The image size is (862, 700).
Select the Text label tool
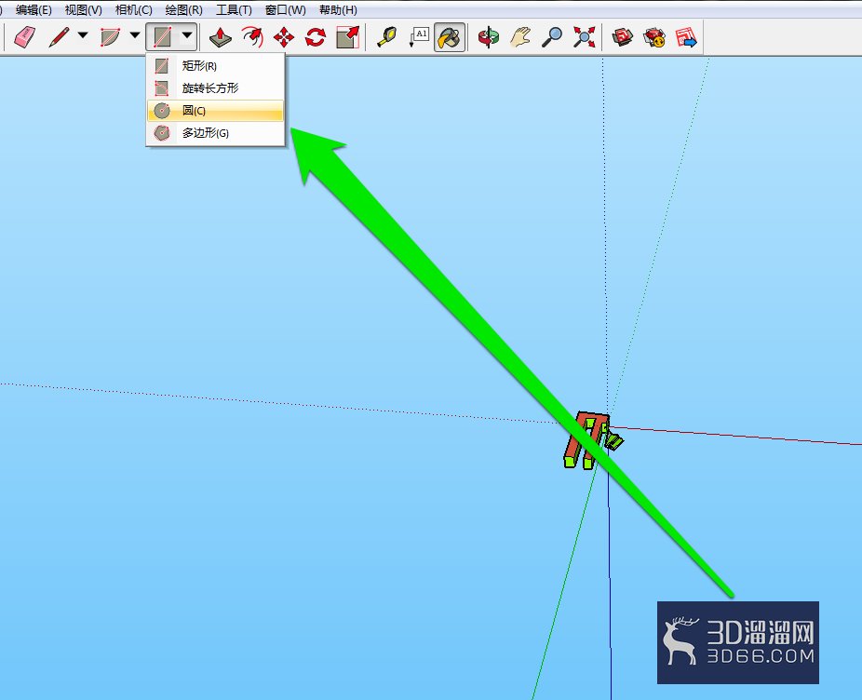coord(418,37)
